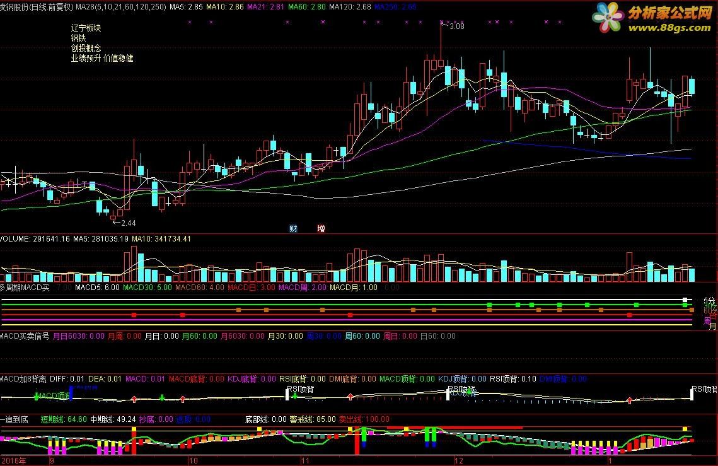Open the 增 event marker below the chart
Screen dimensions: 718x466
pos(321,229)
